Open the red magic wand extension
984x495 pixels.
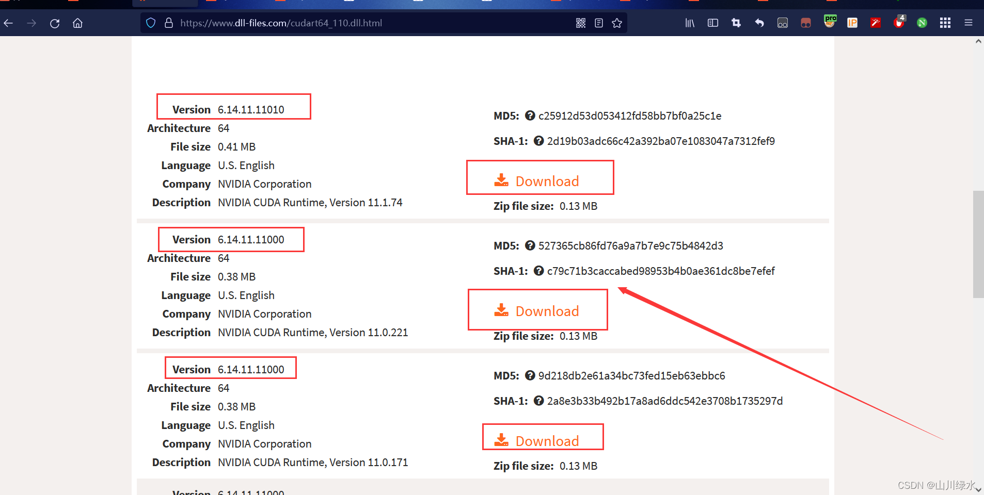pos(876,23)
